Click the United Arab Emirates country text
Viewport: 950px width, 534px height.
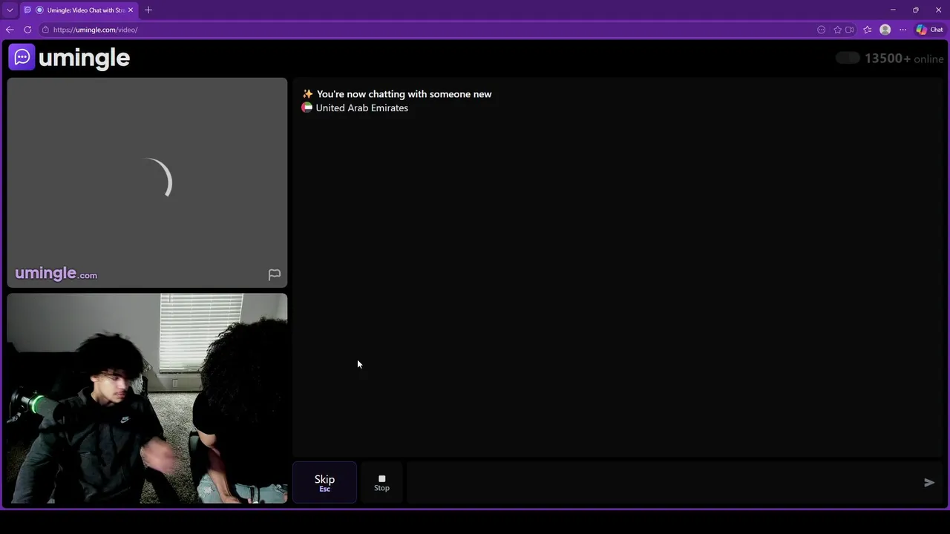(361, 108)
